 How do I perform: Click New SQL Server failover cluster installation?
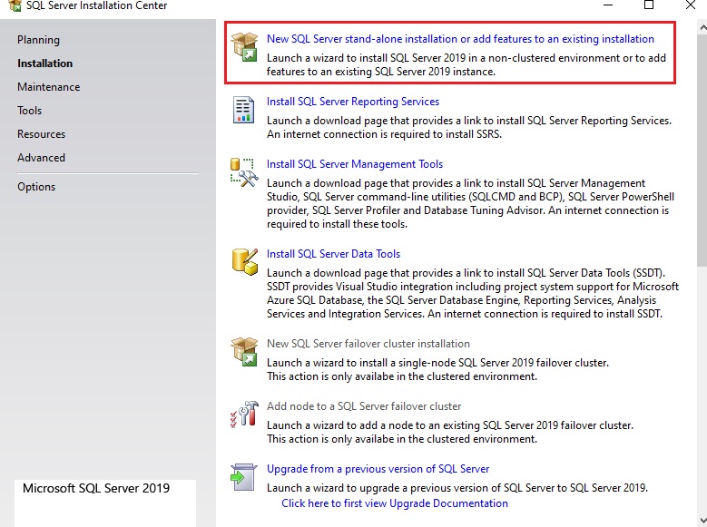[368, 344]
